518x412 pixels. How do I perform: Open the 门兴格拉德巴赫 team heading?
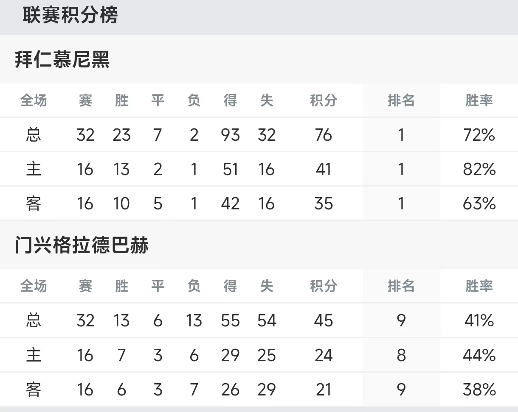[x=82, y=245]
